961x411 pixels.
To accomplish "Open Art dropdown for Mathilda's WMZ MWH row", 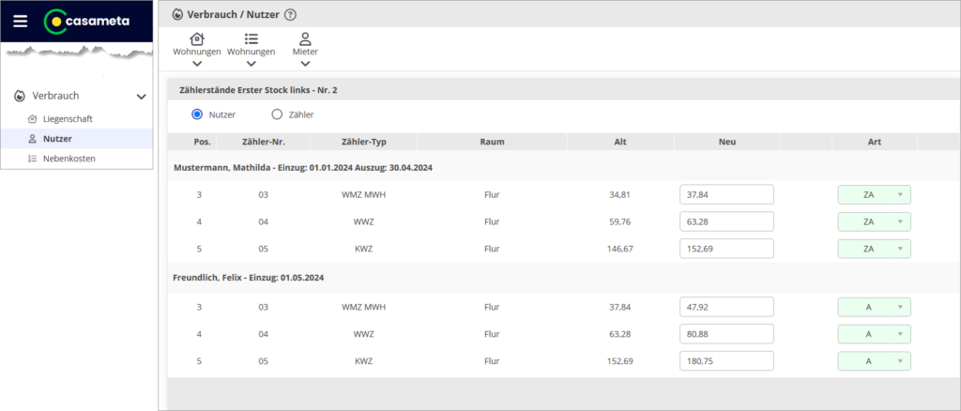I will [874, 195].
